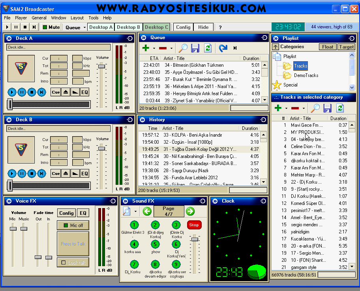Click the blue curved arrow icon in Queue

pyautogui.click(x=223, y=48)
